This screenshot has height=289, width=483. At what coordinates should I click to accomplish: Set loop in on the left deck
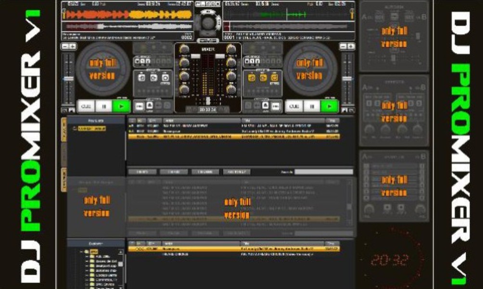point(141,78)
